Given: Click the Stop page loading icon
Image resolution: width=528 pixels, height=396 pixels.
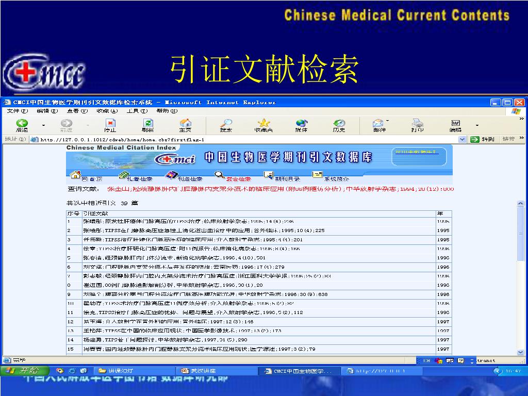Looking at the screenshot, I should 110,123.
